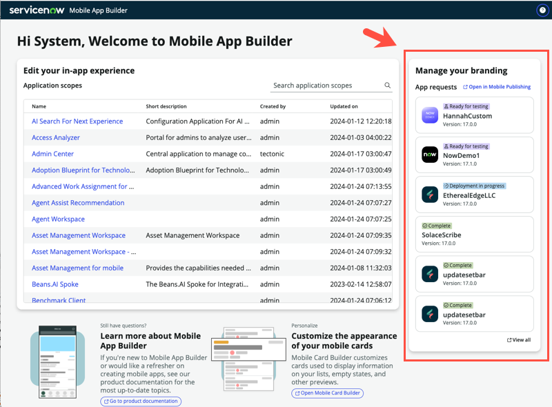Image resolution: width=552 pixels, height=407 pixels.
Task: Click Portal for admins description cell
Action: (199, 138)
